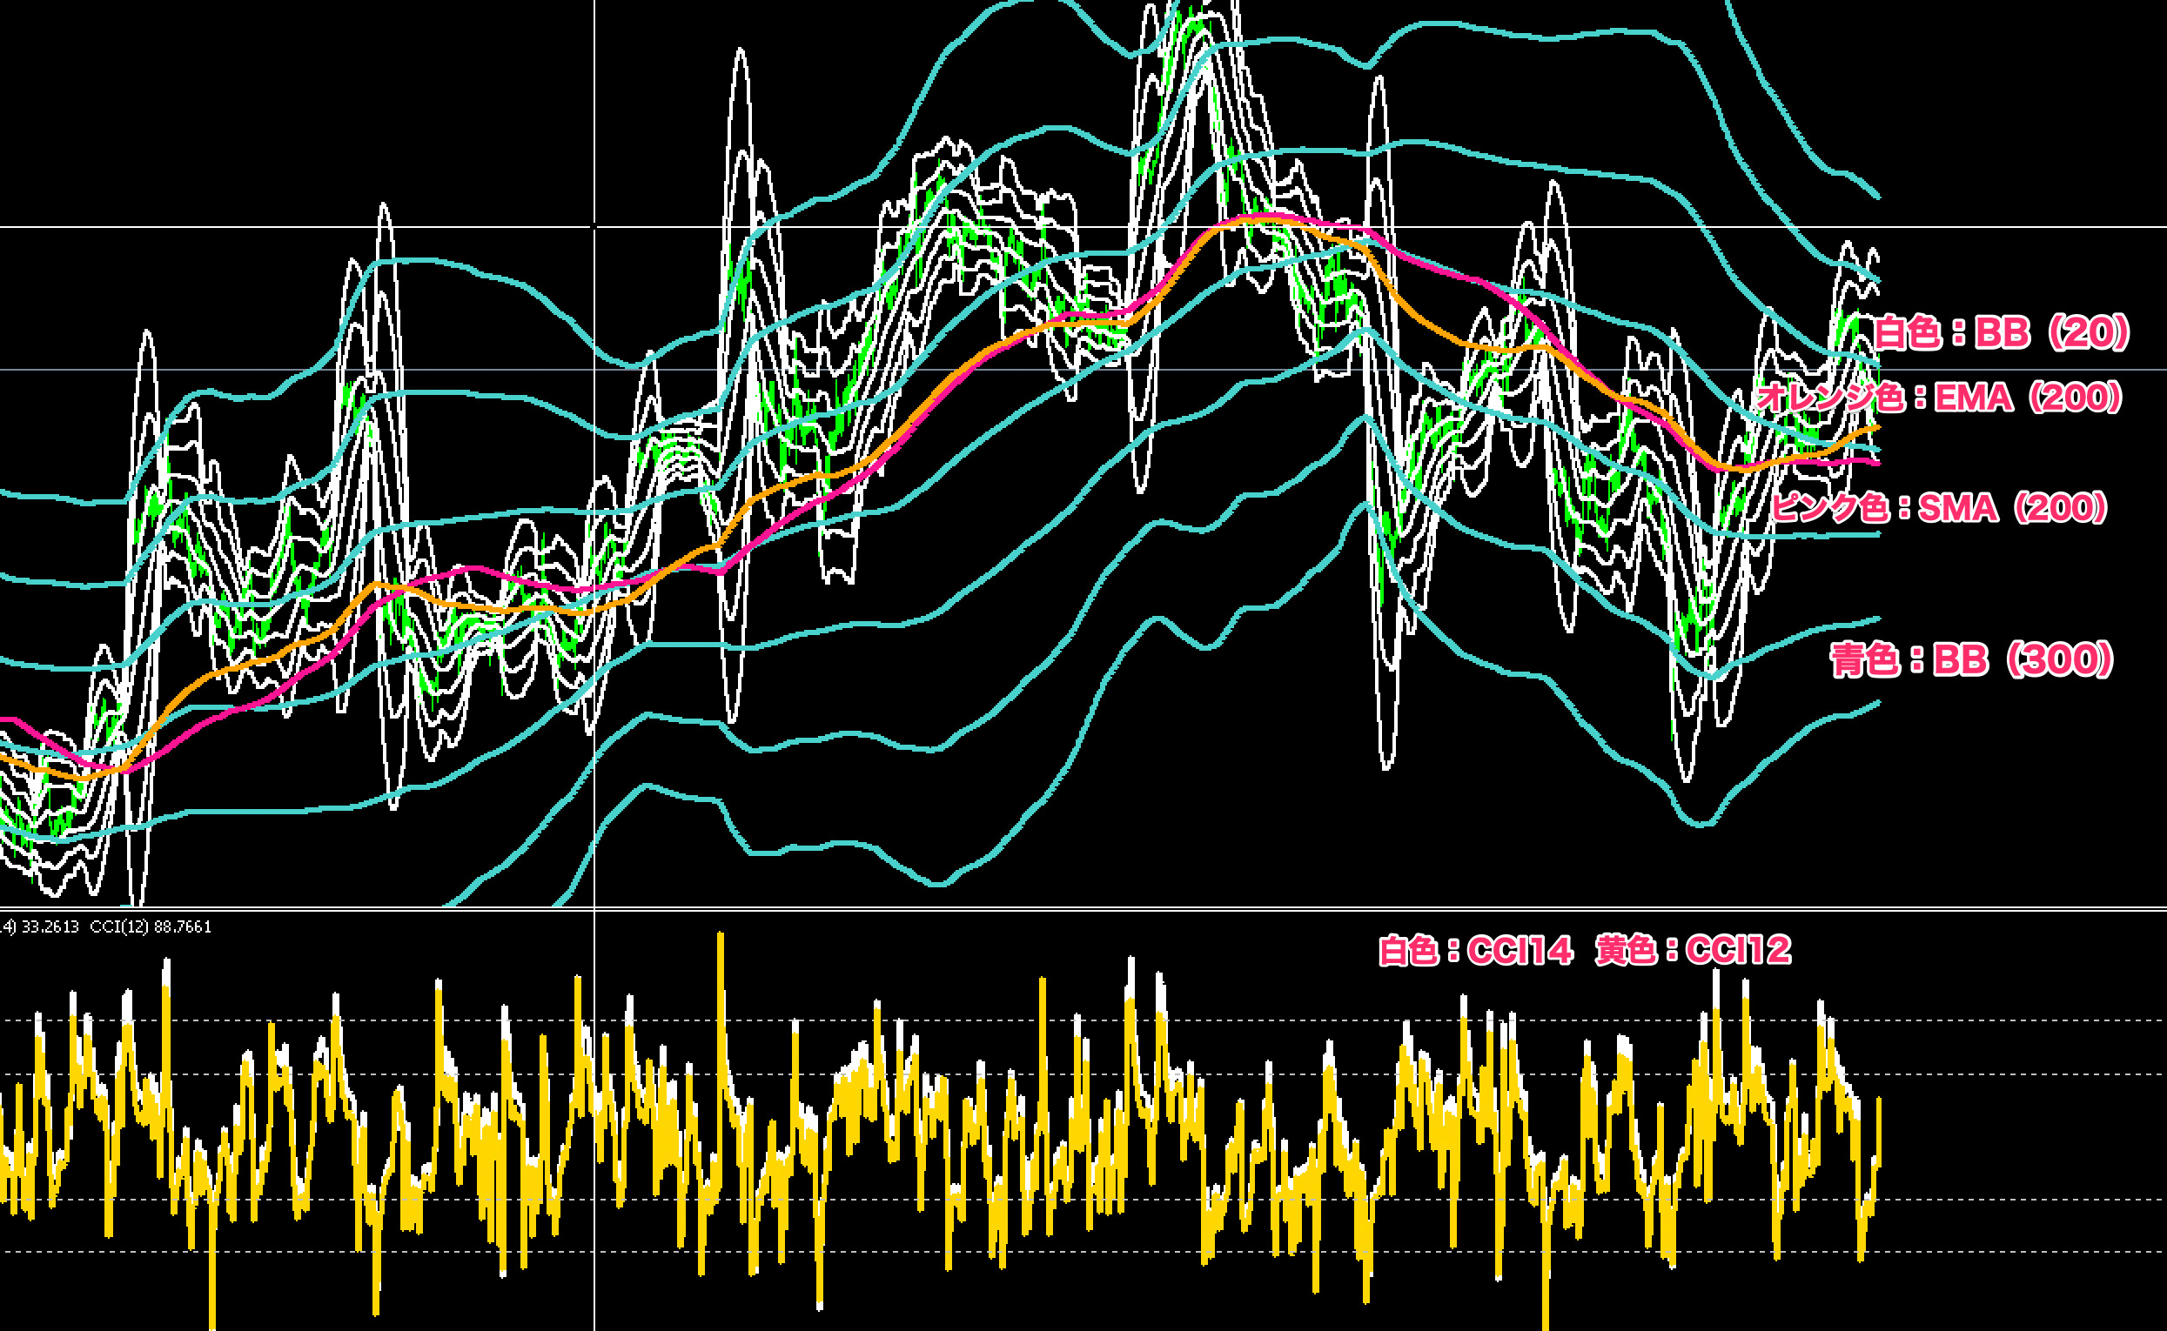This screenshot has width=2167, height=1331.
Task: Click the 青色：BB（300） annotation label
Action: tap(1972, 659)
